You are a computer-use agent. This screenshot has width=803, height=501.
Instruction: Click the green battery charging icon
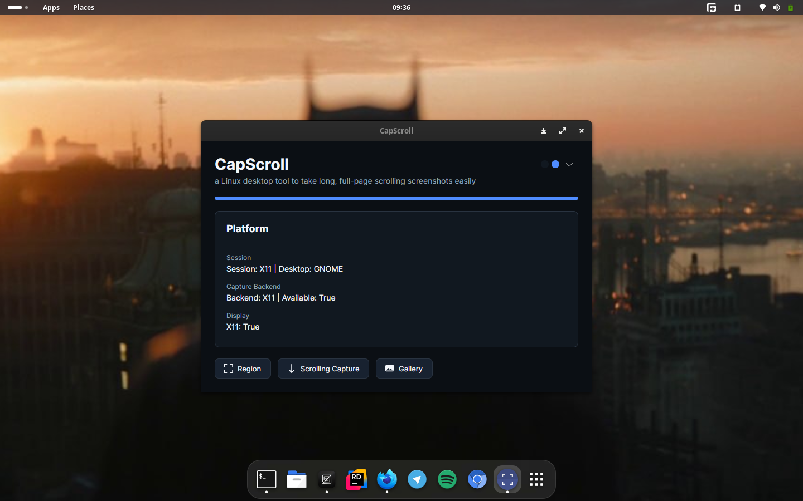790,7
